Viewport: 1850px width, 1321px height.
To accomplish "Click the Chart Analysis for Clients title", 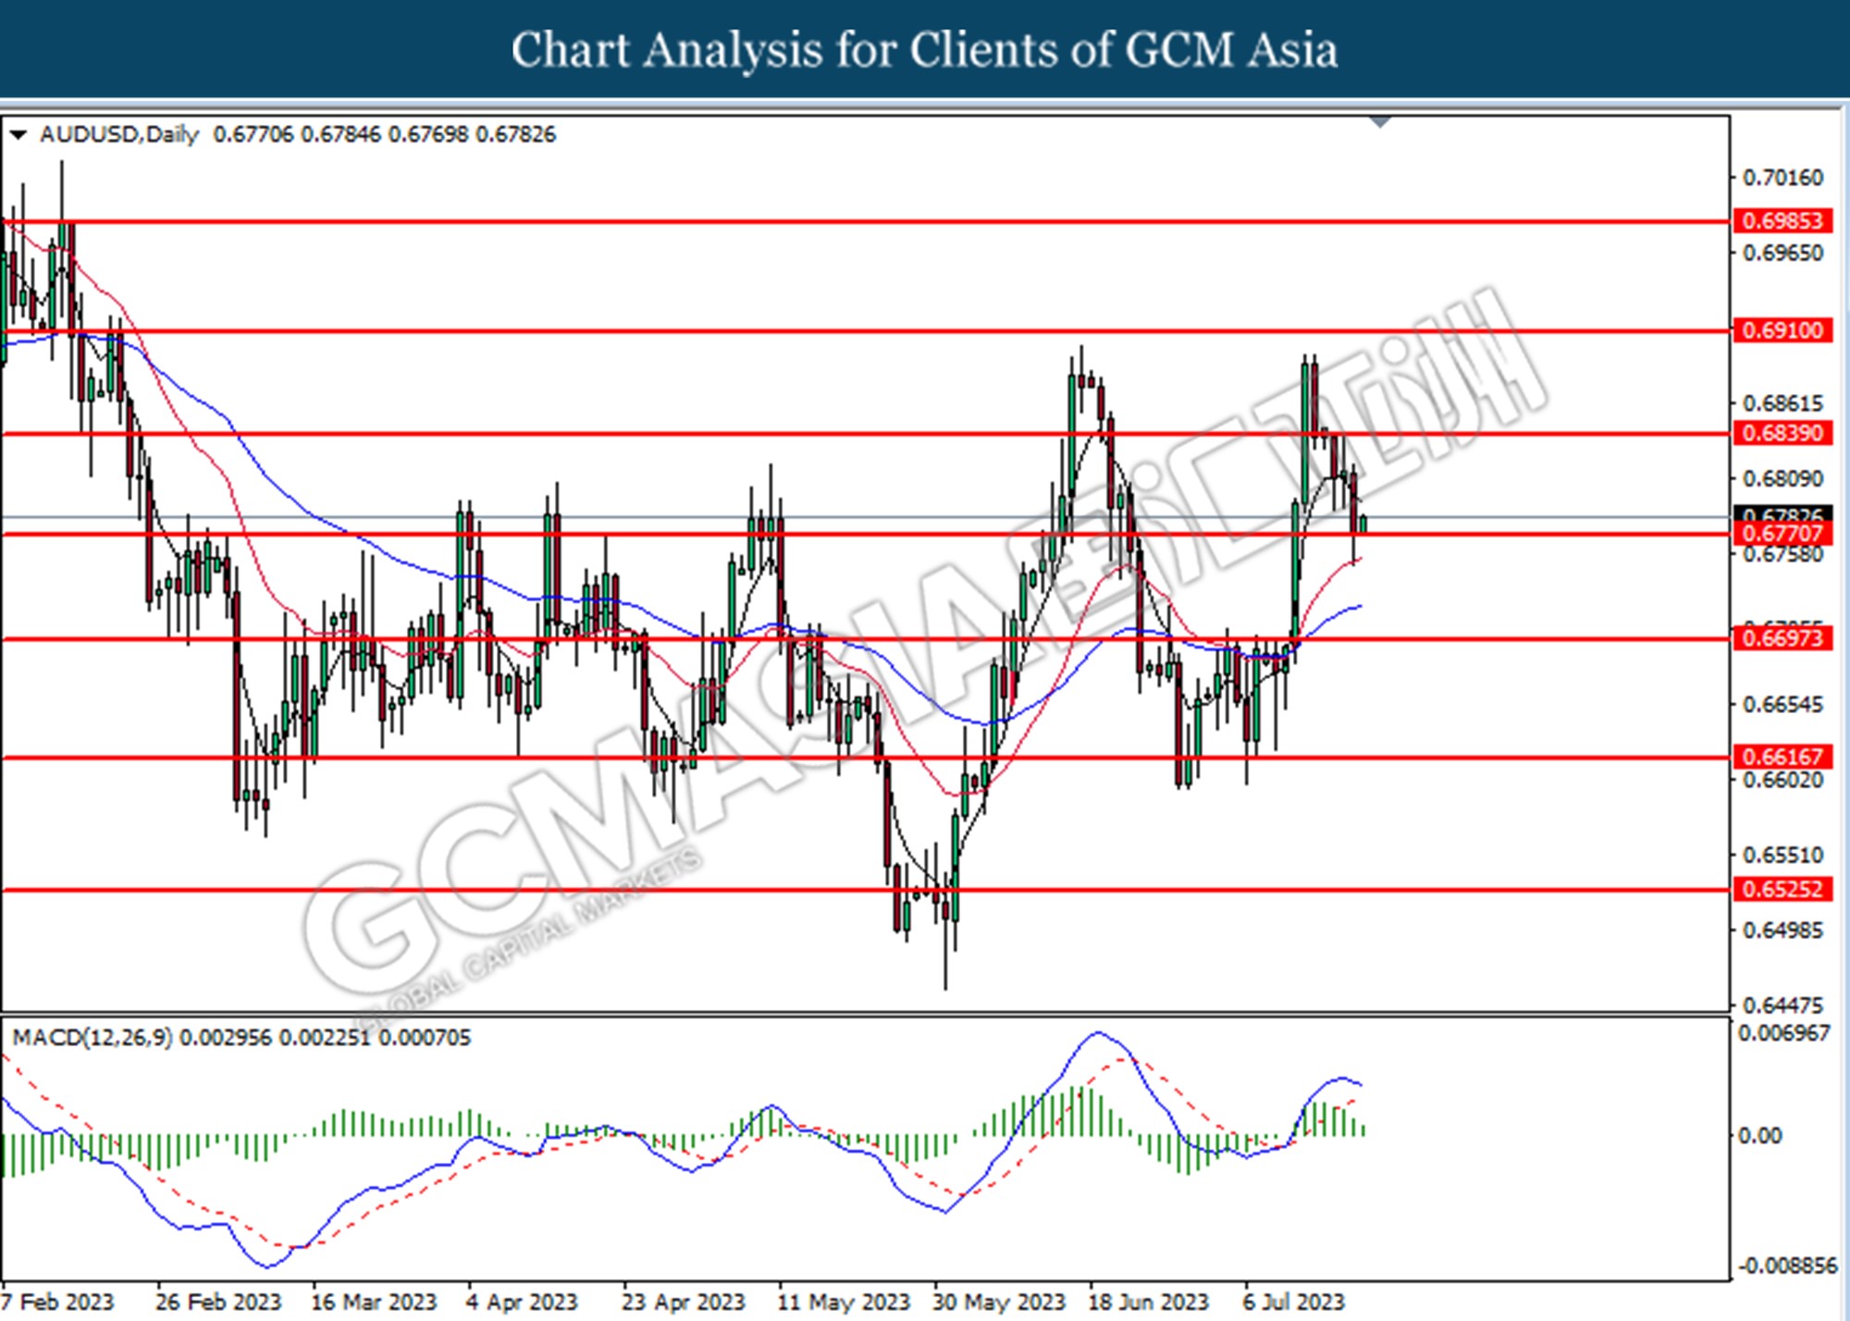I will click(x=924, y=50).
